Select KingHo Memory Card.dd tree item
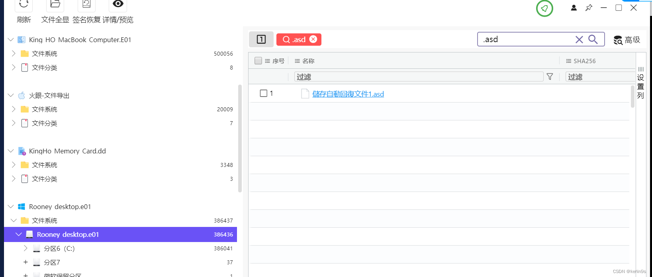The width and height of the screenshot is (652, 277). click(67, 151)
